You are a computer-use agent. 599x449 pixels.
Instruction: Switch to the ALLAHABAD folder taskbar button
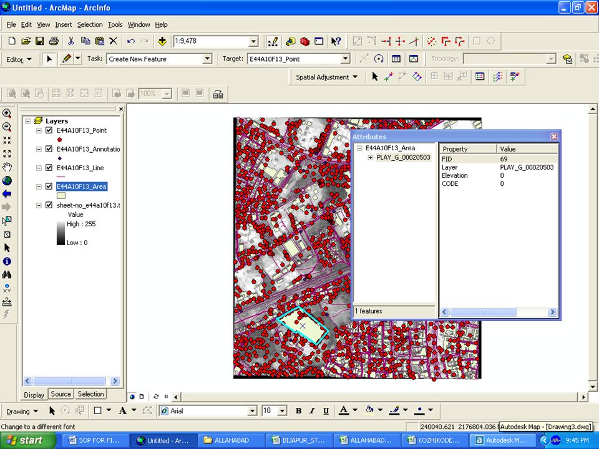click(x=231, y=440)
